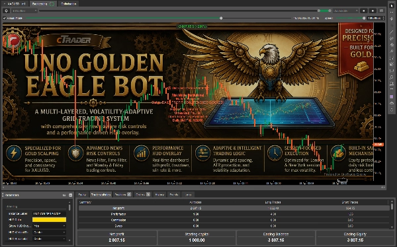The width and height of the screenshot is (397, 247).
Task: Click the Parameters panel title
Action: click(12, 195)
